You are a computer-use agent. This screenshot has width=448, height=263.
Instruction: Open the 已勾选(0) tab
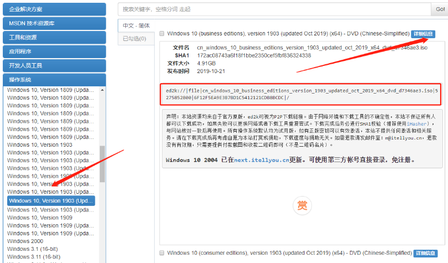tap(135, 39)
